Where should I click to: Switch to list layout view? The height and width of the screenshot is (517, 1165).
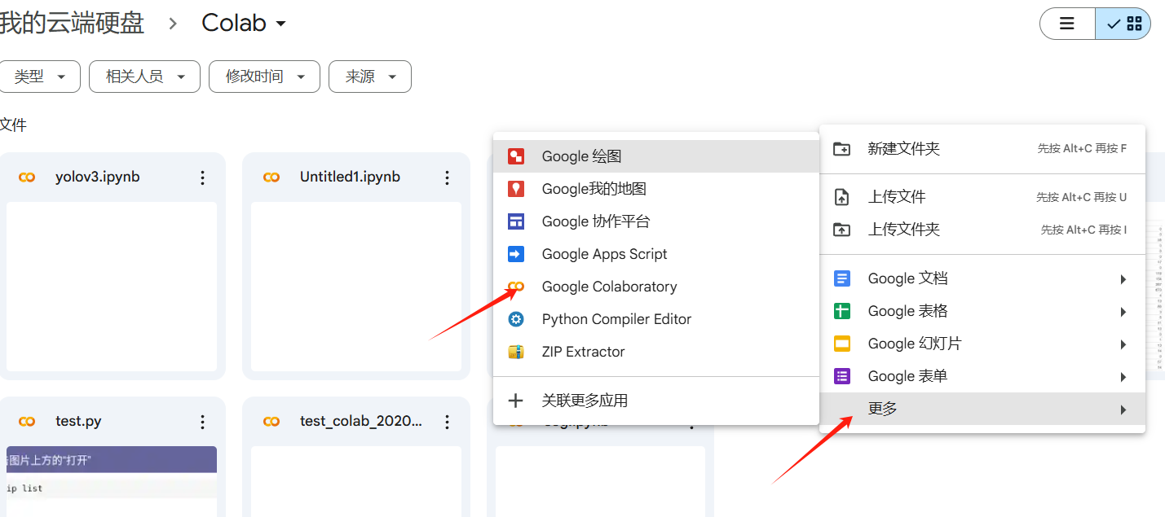[1067, 24]
